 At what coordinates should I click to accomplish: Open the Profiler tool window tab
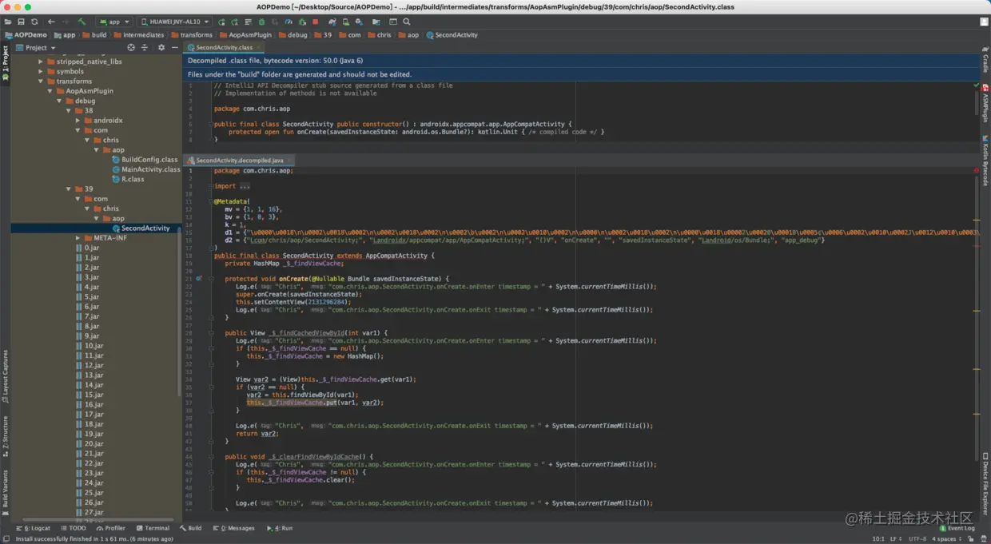click(x=111, y=528)
